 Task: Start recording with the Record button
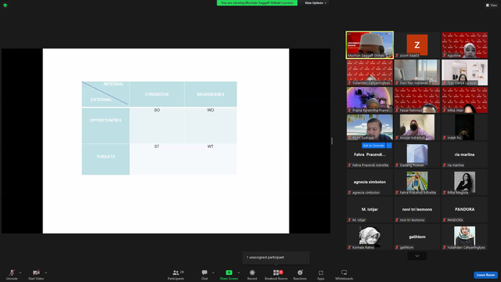252,274
